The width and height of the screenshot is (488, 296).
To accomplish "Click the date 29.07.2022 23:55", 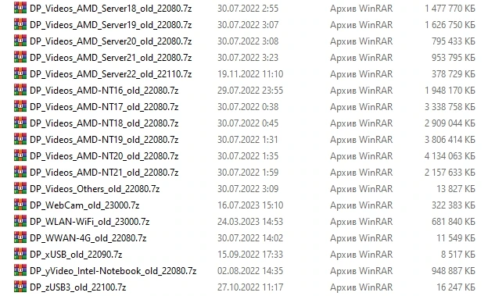I will click(250, 91).
